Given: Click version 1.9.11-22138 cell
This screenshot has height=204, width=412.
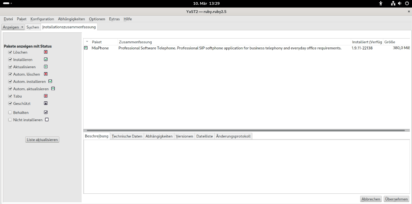Looking at the screenshot, I should (x=362, y=48).
